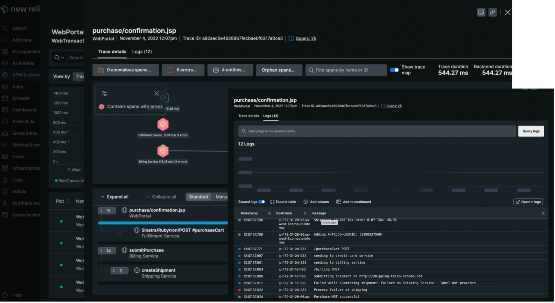Disable the Show trace map toggle
This screenshot has width=555, height=303.
394,70
